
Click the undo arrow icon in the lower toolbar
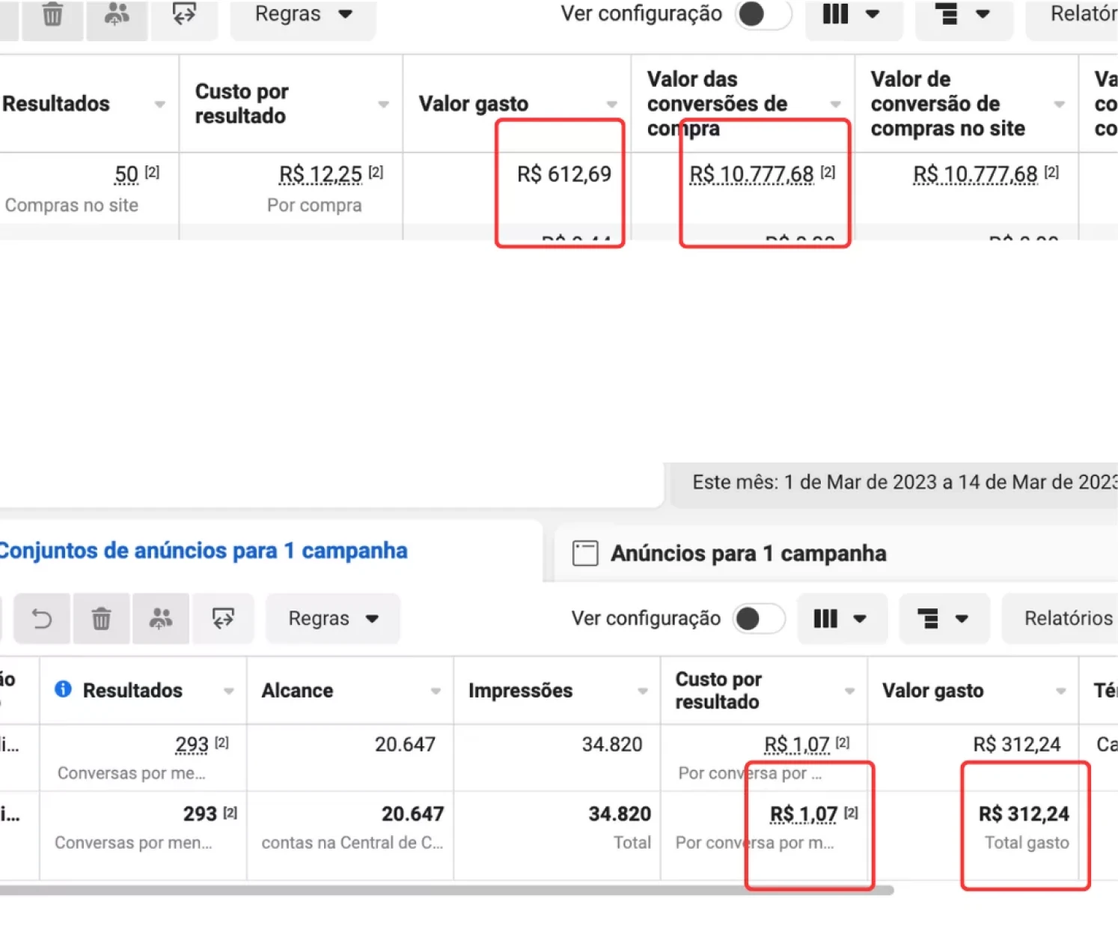coord(42,618)
